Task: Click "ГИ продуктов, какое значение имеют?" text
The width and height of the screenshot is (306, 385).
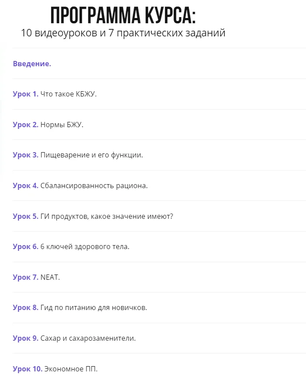Action: pos(107,216)
